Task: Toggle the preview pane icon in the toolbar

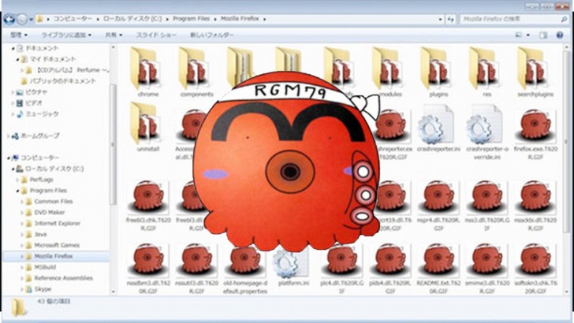Action: [543, 35]
